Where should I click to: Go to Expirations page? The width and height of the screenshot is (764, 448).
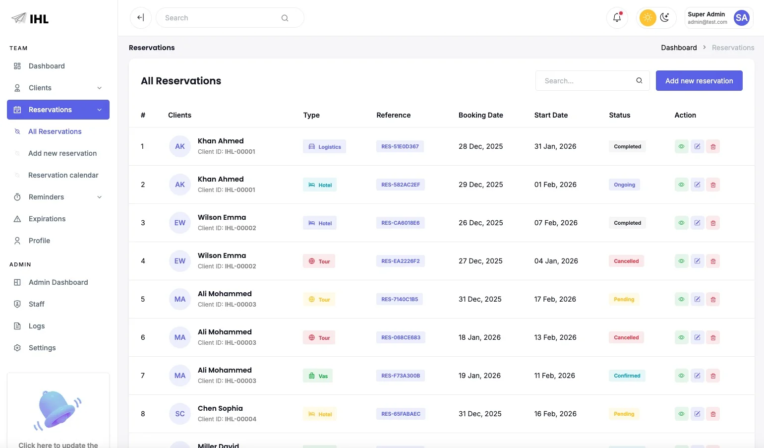coord(58,219)
